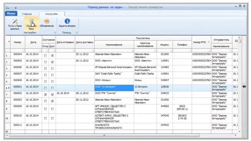Viewport: 251px width, 141px height.
Task: Toggle Дост checkbox for row 000004
Action: [52, 56]
